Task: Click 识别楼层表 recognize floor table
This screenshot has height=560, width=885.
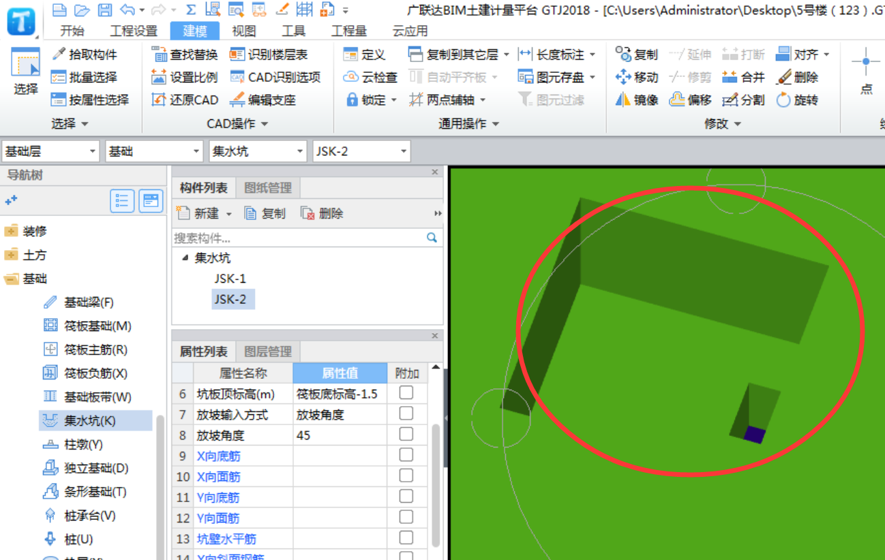Action: click(269, 55)
